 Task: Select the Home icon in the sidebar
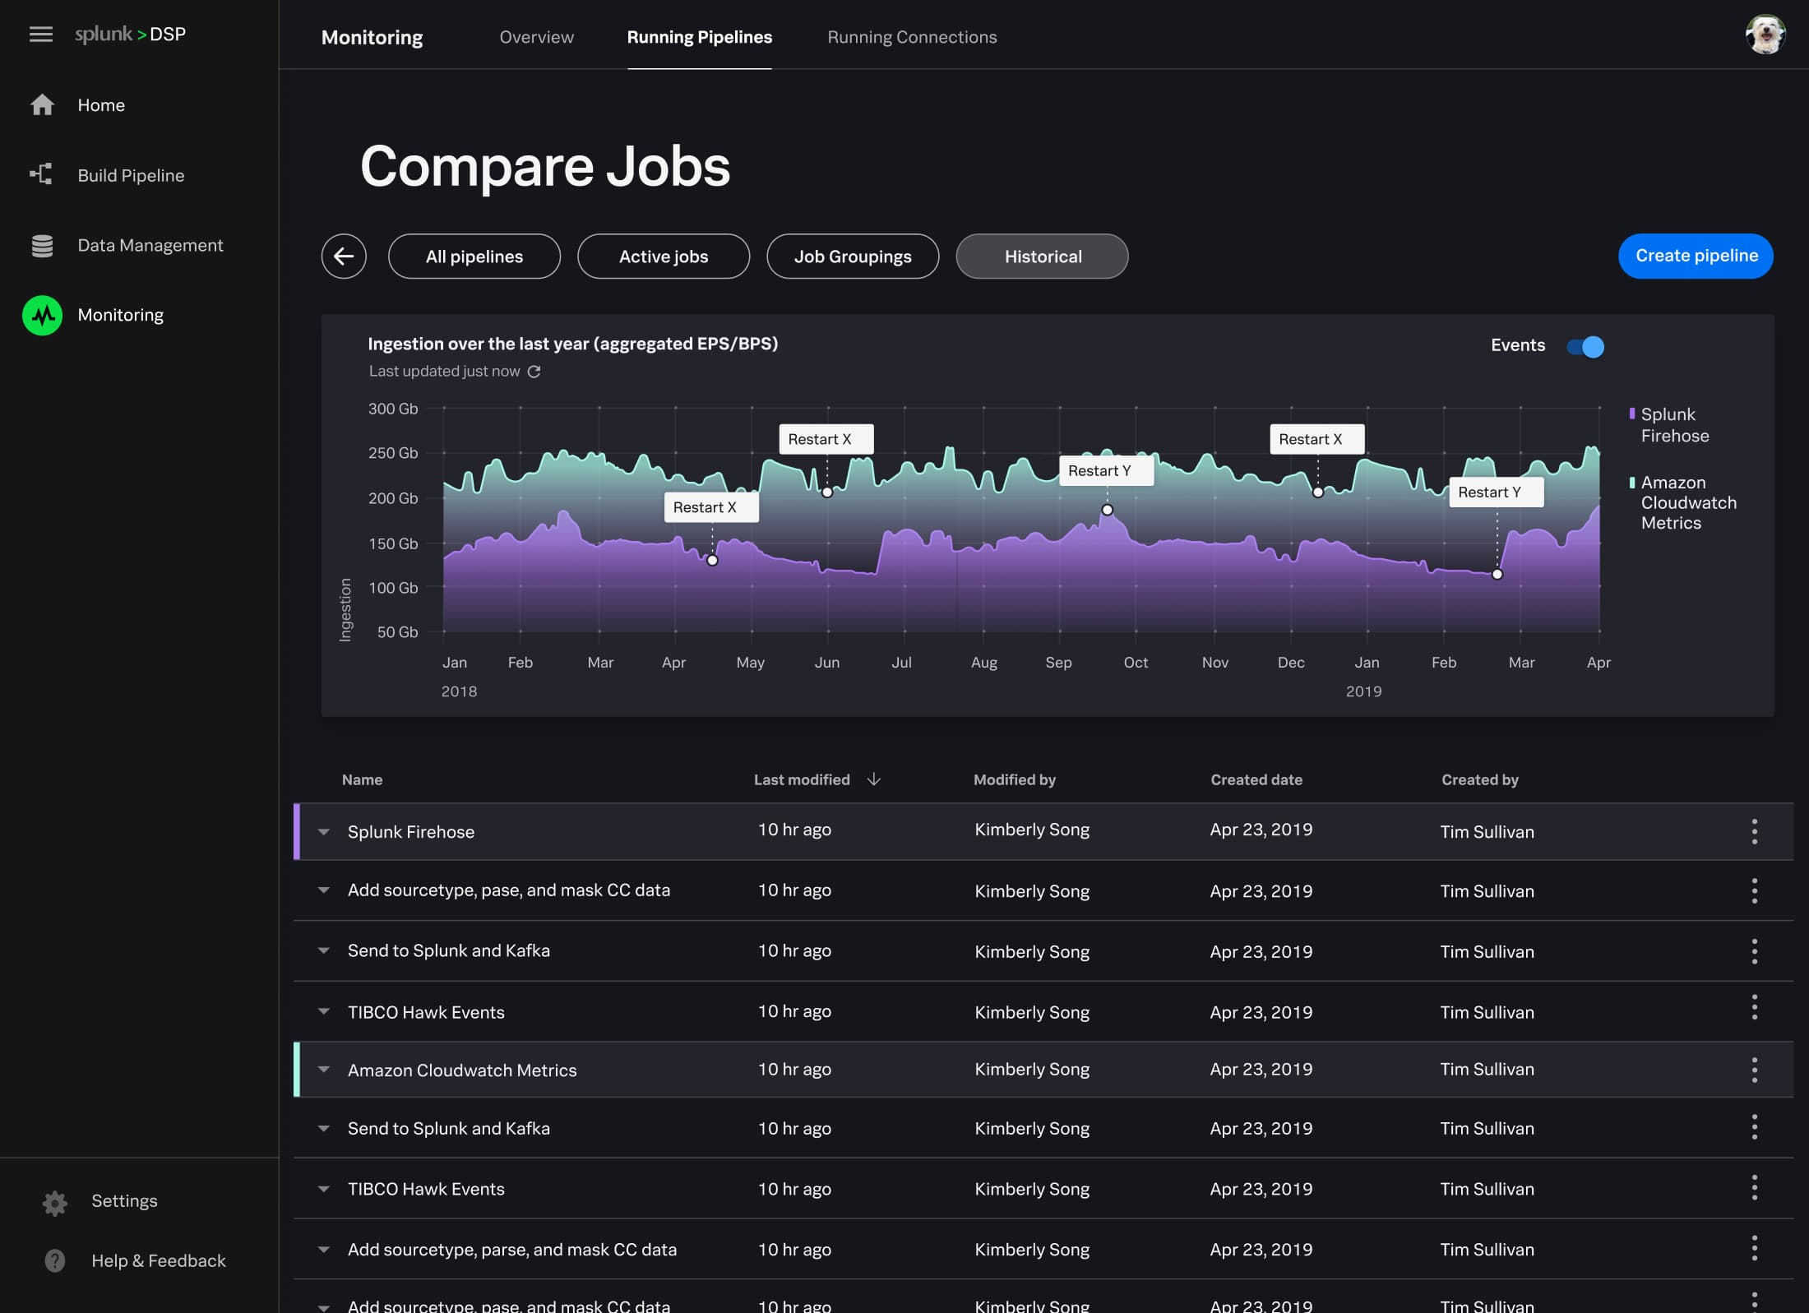(x=42, y=104)
